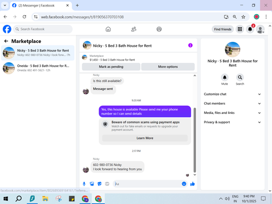
Task: Open Windows notification center
Action: [x=263, y=199]
